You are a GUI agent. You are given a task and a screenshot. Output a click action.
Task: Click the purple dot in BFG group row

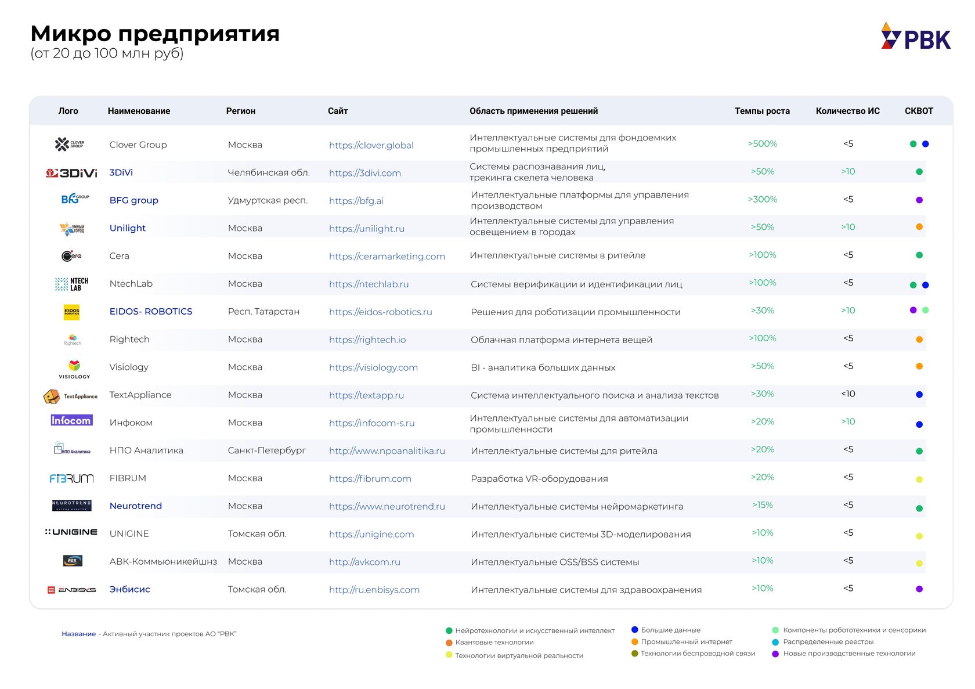919,200
